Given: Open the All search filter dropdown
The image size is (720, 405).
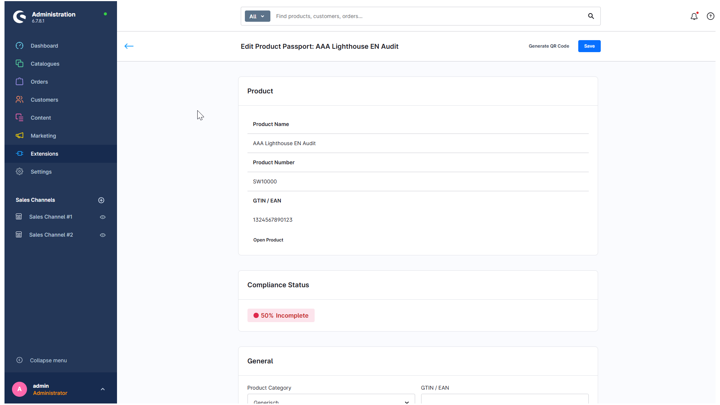Looking at the screenshot, I should tap(257, 16).
